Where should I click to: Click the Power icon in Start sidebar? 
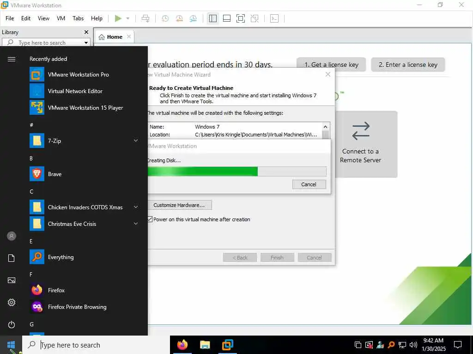pos(12,324)
